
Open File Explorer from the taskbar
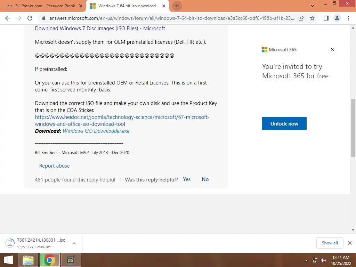[29, 260]
